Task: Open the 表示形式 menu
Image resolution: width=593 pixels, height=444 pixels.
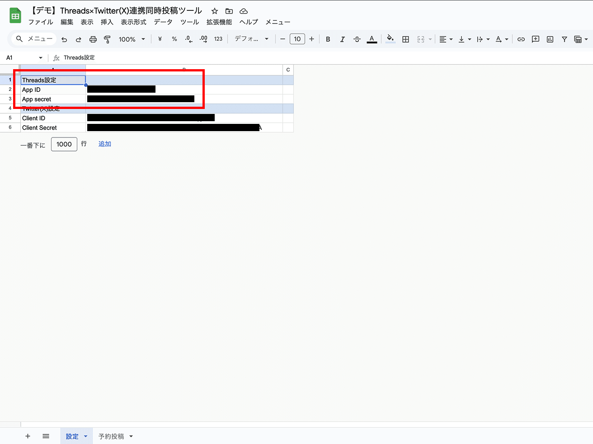Action: pos(133,22)
